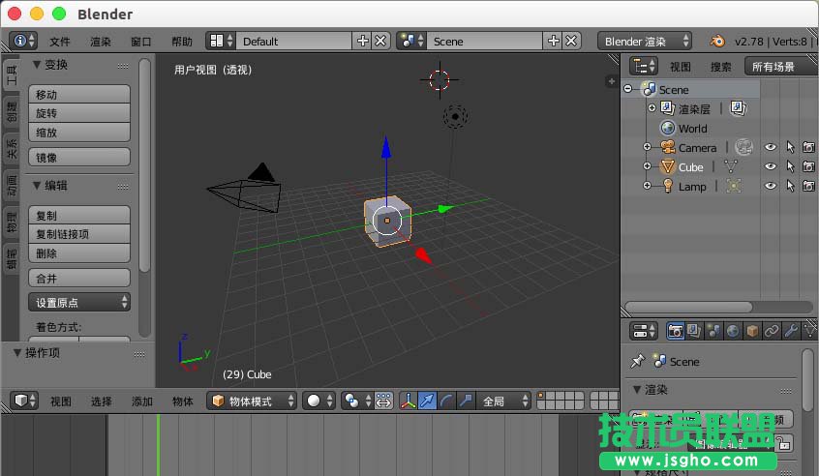Add a new scene with plus button
The image size is (819, 476).
(553, 41)
